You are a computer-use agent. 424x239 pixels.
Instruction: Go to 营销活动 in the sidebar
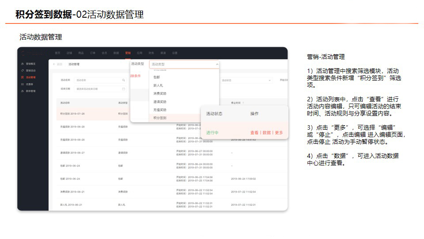30,70
